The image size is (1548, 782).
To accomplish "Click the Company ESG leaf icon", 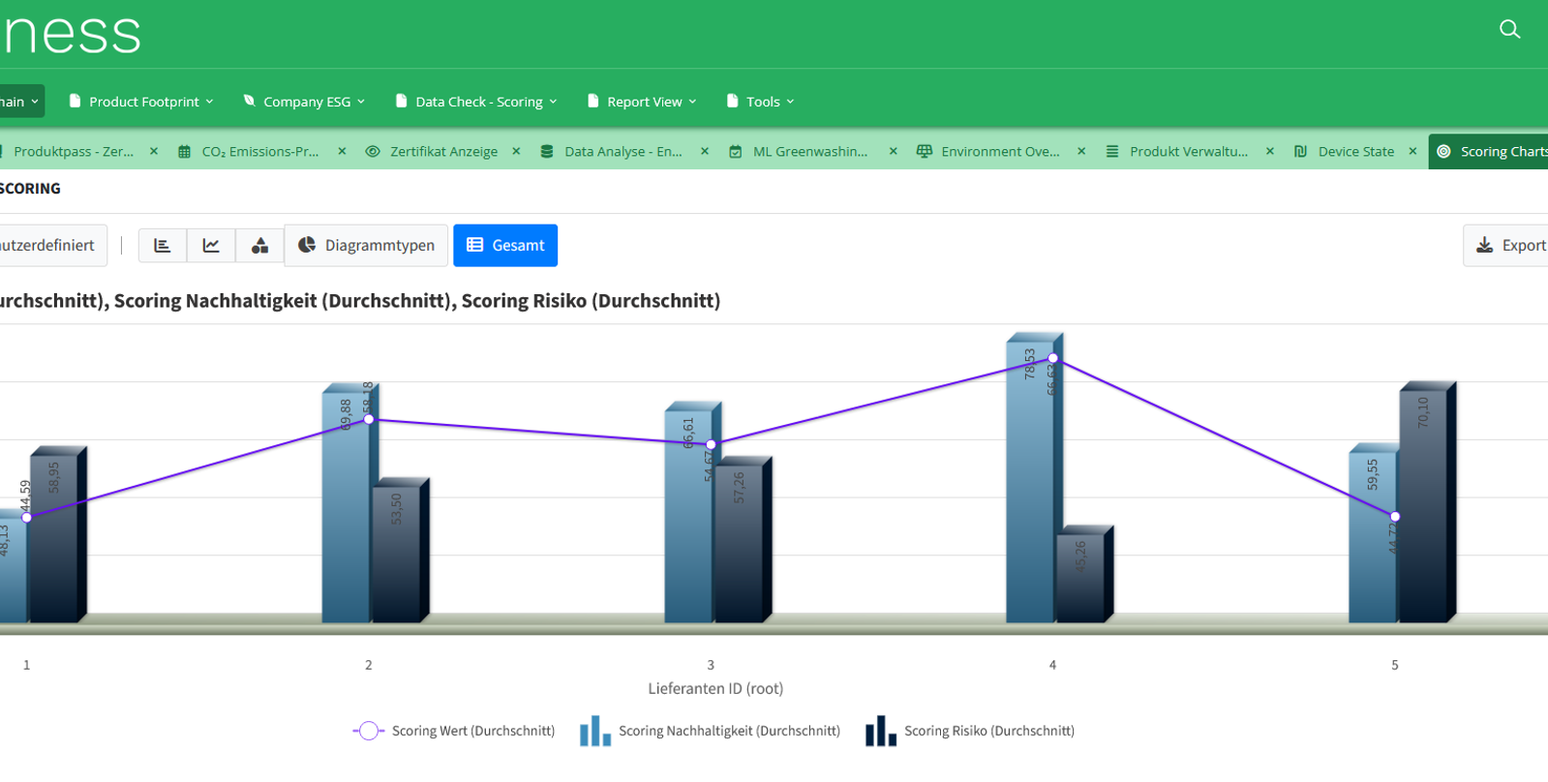I will [x=249, y=101].
